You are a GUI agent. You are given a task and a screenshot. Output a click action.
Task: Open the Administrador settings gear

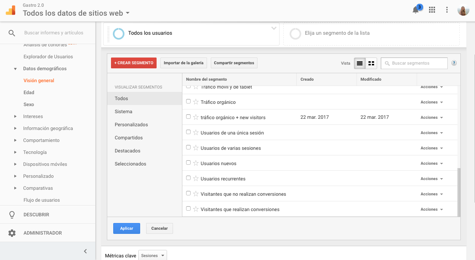(11, 232)
